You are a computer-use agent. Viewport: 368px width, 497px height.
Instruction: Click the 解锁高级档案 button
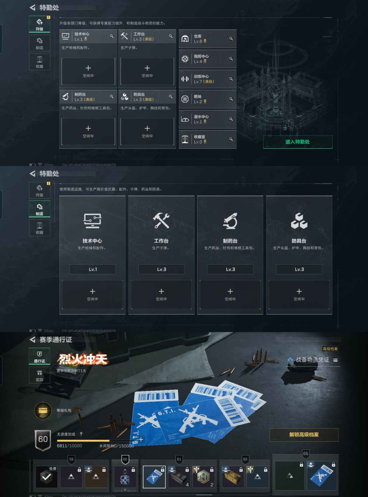pos(304,435)
